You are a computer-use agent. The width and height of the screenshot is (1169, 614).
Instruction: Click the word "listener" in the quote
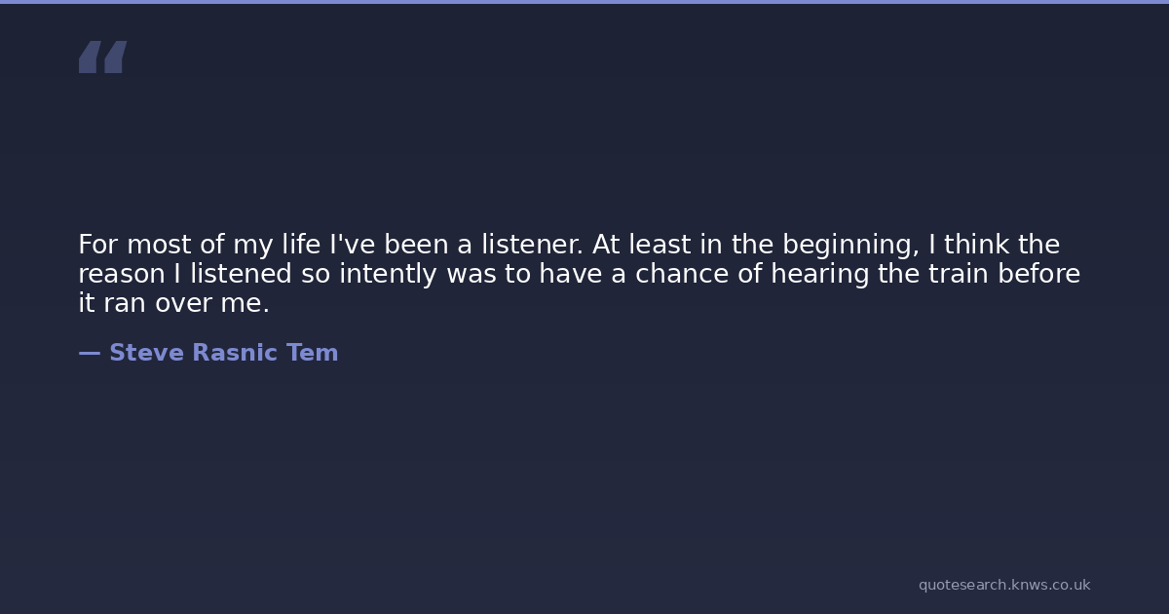(x=531, y=245)
